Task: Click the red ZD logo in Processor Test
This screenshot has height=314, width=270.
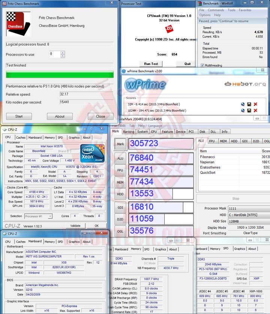Action: point(169,29)
